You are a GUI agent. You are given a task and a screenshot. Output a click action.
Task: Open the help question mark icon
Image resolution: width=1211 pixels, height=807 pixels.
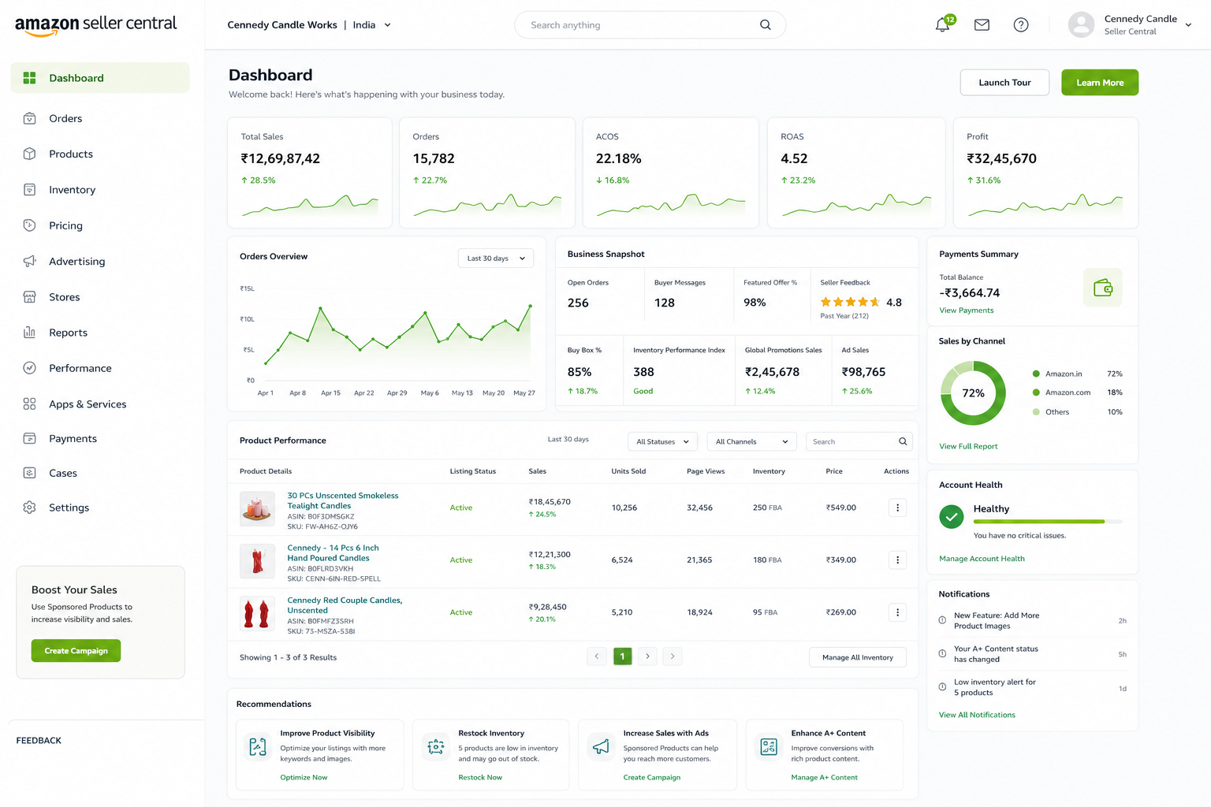pyautogui.click(x=1021, y=25)
